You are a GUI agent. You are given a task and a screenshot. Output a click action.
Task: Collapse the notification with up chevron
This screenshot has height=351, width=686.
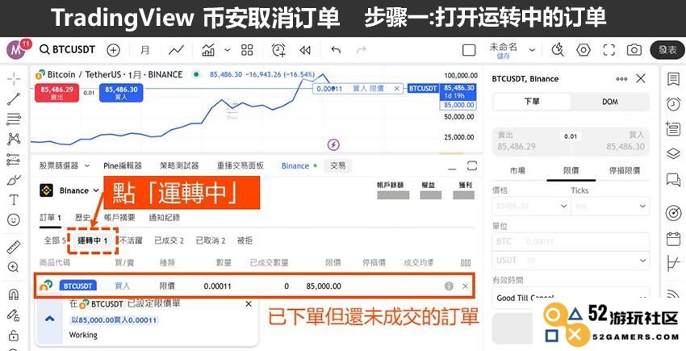[x=50, y=319]
